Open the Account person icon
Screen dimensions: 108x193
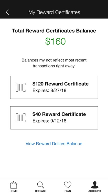[95, 185]
